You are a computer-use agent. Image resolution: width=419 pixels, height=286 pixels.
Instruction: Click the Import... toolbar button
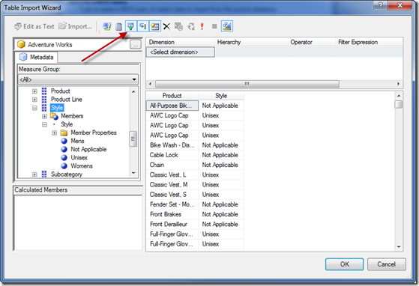tap(75, 26)
